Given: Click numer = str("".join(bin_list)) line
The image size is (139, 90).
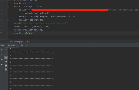Looking at the screenshot, I should click(32, 26).
